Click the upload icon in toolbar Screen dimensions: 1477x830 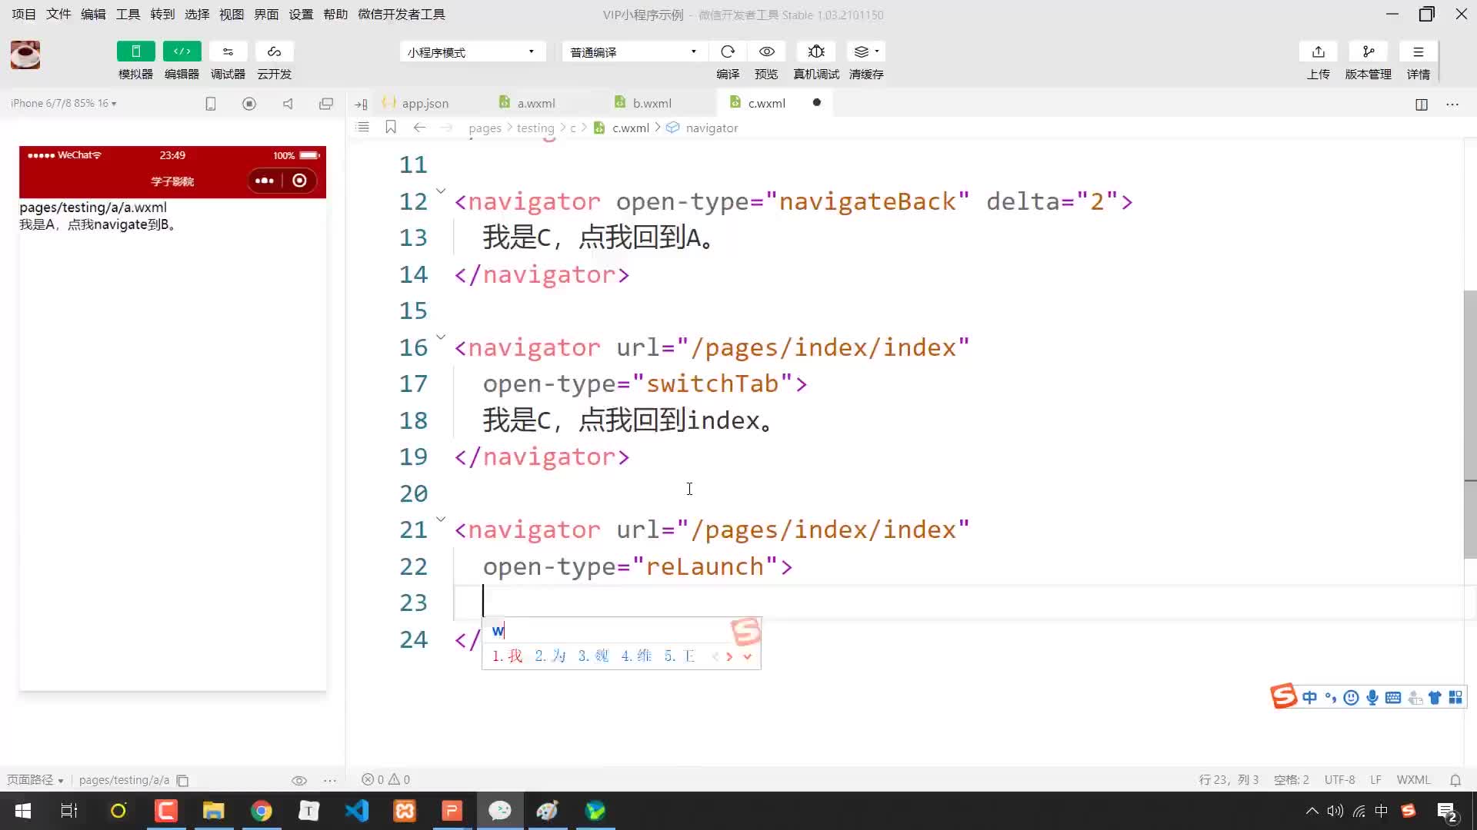1318,51
